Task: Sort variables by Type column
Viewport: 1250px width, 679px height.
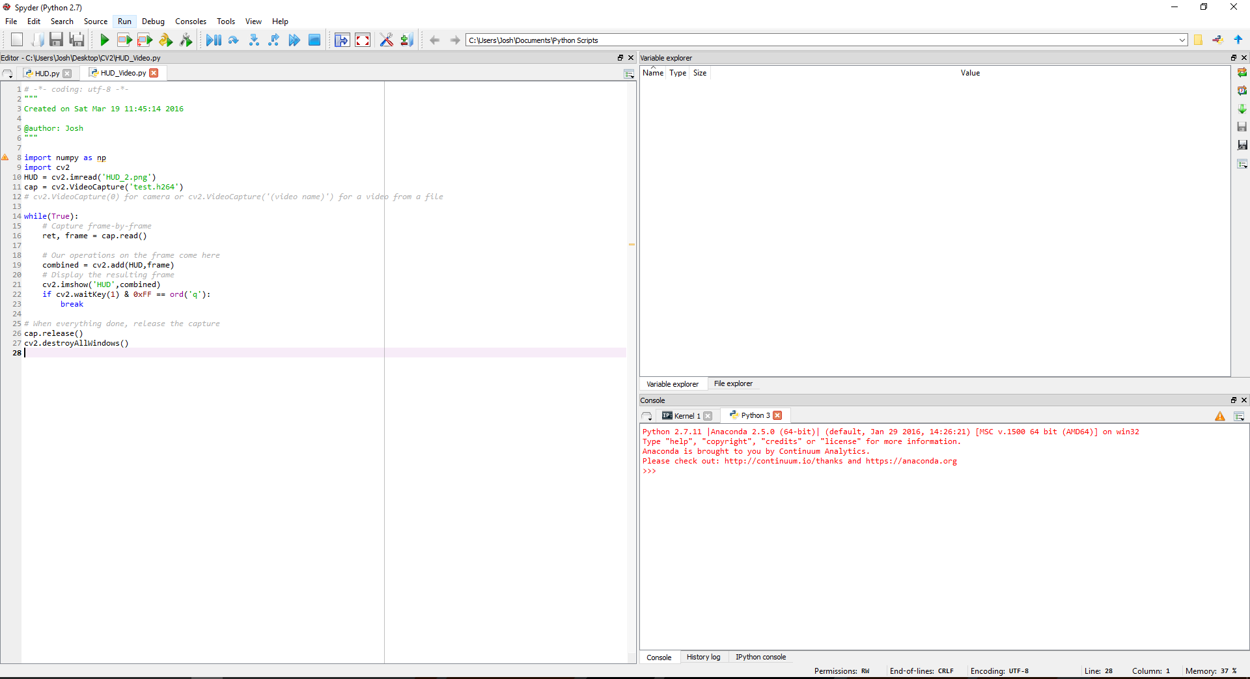Action: pyautogui.click(x=678, y=73)
